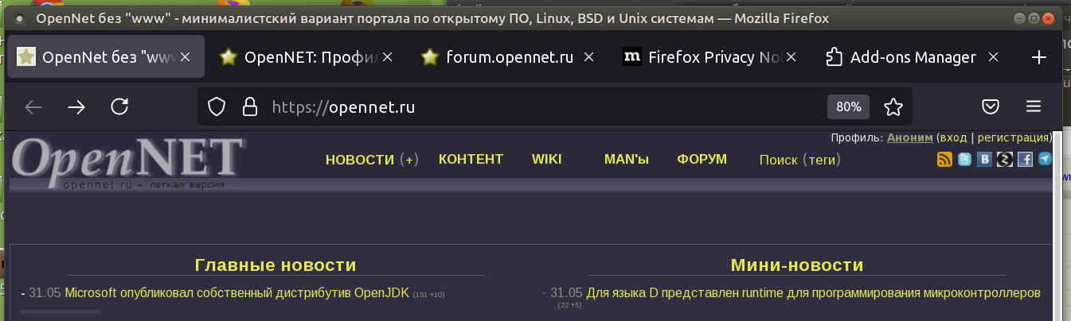Image resolution: width=1071 pixels, height=321 pixels.
Task: Open the ФОРУМ section
Action: click(702, 159)
